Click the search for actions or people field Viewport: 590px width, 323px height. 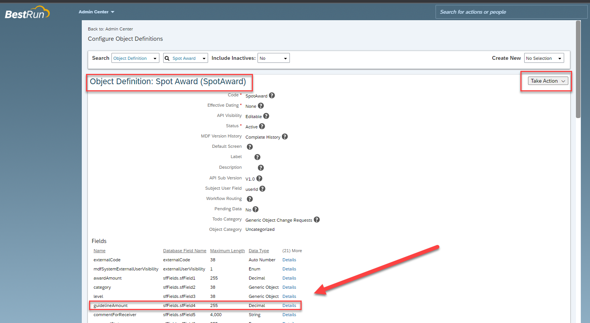[x=511, y=12]
